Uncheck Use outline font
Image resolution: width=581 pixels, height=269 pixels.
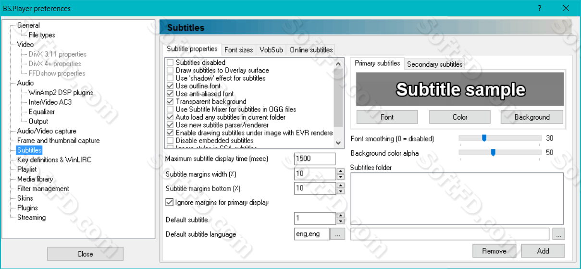pyautogui.click(x=170, y=86)
